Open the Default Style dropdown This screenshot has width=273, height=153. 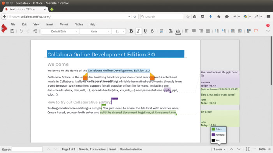point(60,31)
